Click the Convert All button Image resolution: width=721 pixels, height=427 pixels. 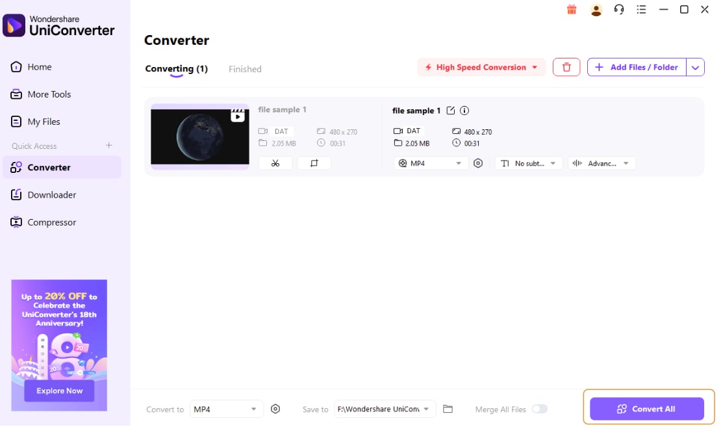(647, 409)
